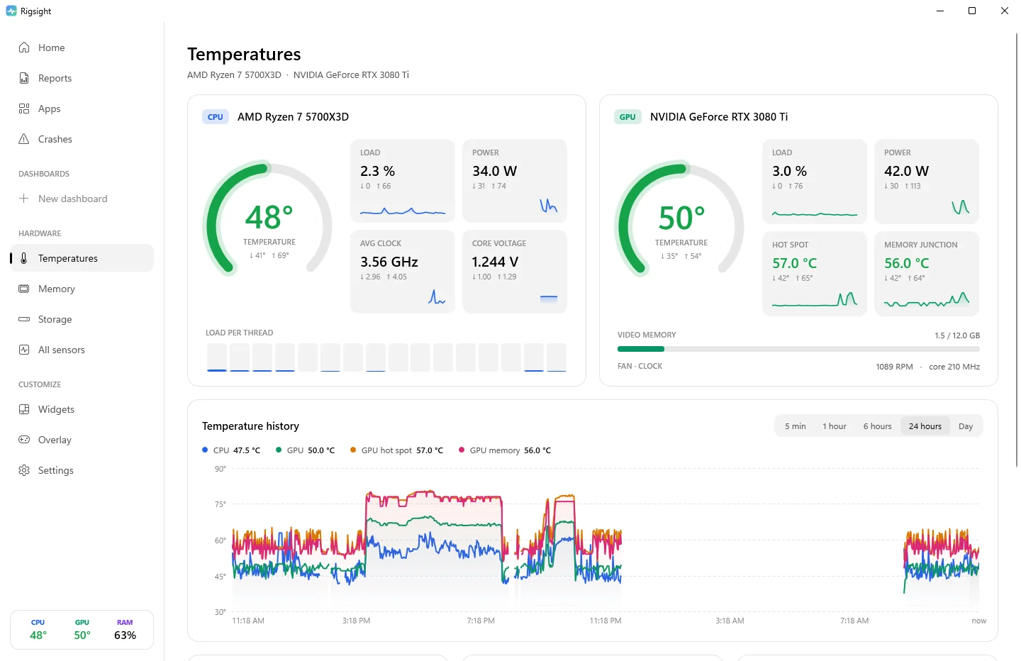This screenshot has width=1021, height=661.
Task: Open the Reports page
Action: (x=82, y=78)
